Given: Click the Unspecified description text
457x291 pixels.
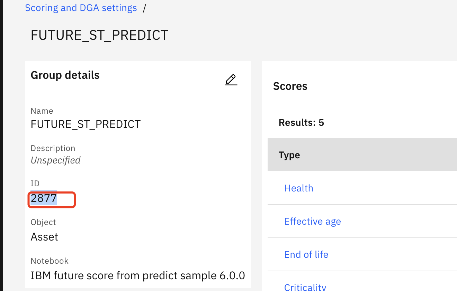Looking at the screenshot, I should tap(55, 160).
